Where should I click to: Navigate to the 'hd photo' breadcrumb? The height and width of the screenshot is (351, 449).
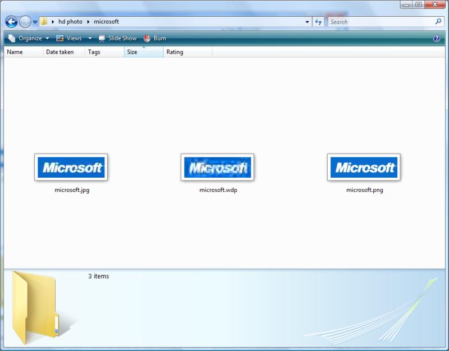coord(70,22)
